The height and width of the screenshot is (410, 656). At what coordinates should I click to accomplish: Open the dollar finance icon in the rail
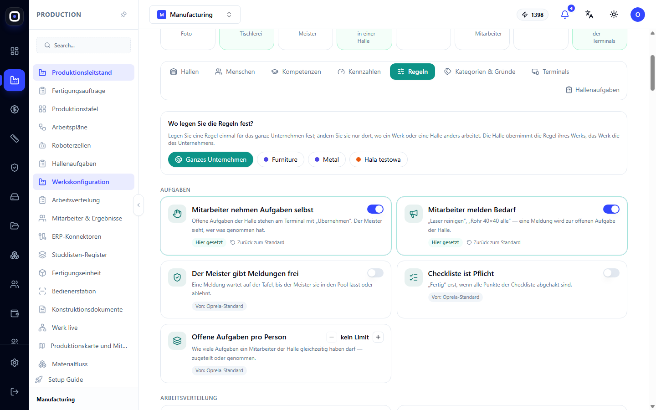(x=15, y=109)
